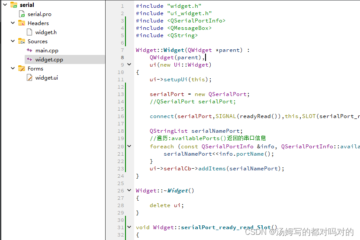
Task: Click the widget.h file icon
Action: click(29, 32)
